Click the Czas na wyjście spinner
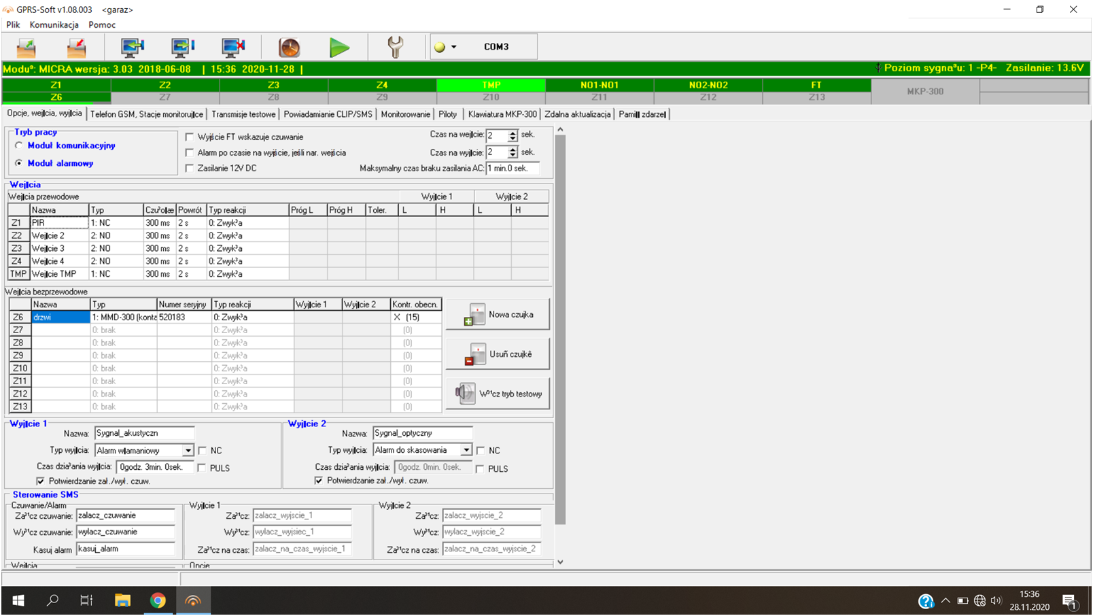 [x=513, y=152]
